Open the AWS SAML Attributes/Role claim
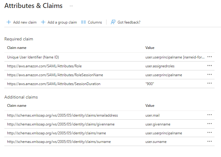The image size is (221, 157). 44,66
